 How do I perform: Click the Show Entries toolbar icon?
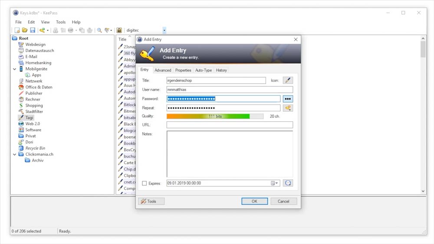click(x=107, y=30)
